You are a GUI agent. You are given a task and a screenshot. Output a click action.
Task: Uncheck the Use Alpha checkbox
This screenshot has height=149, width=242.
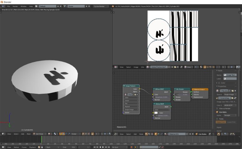point(217,112)
